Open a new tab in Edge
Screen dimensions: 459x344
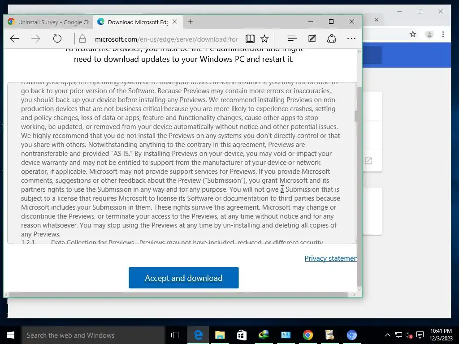pos(191,21)
